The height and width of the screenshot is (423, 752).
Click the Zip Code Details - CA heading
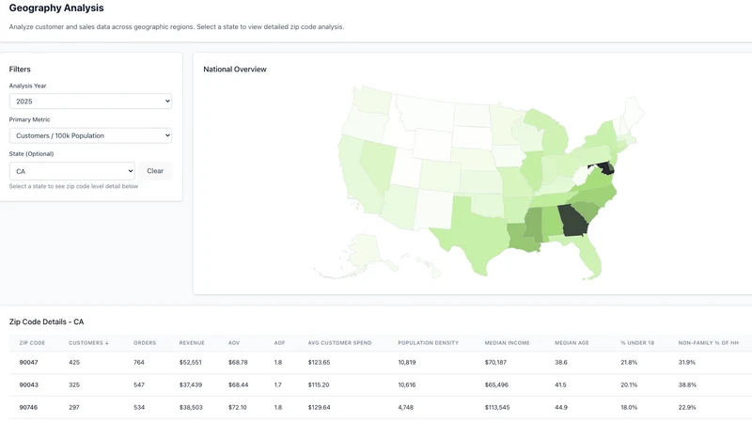[x=46, y=321]
